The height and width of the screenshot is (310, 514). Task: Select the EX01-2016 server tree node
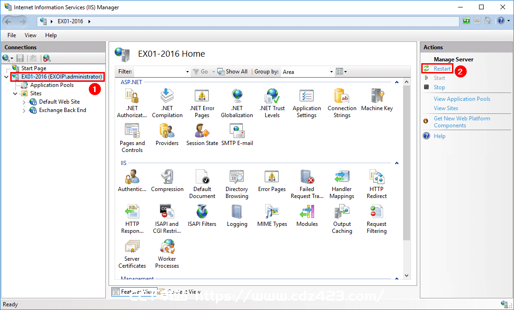tap(62, 77)
